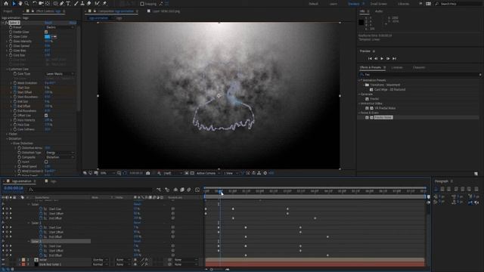484x272 pixels.
Task: Select the Clone Stamp tool
Action: (x=82, y=3)
